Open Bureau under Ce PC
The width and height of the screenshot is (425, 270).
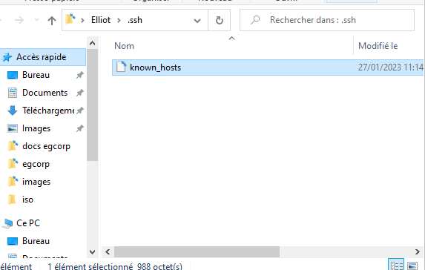pos(36,241)
